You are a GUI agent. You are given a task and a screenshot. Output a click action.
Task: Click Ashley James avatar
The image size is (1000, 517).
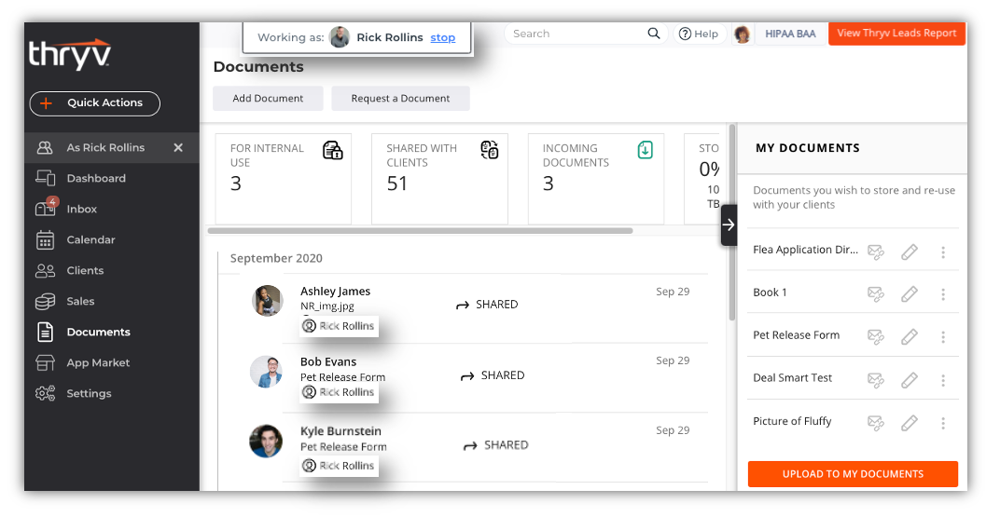267,301
